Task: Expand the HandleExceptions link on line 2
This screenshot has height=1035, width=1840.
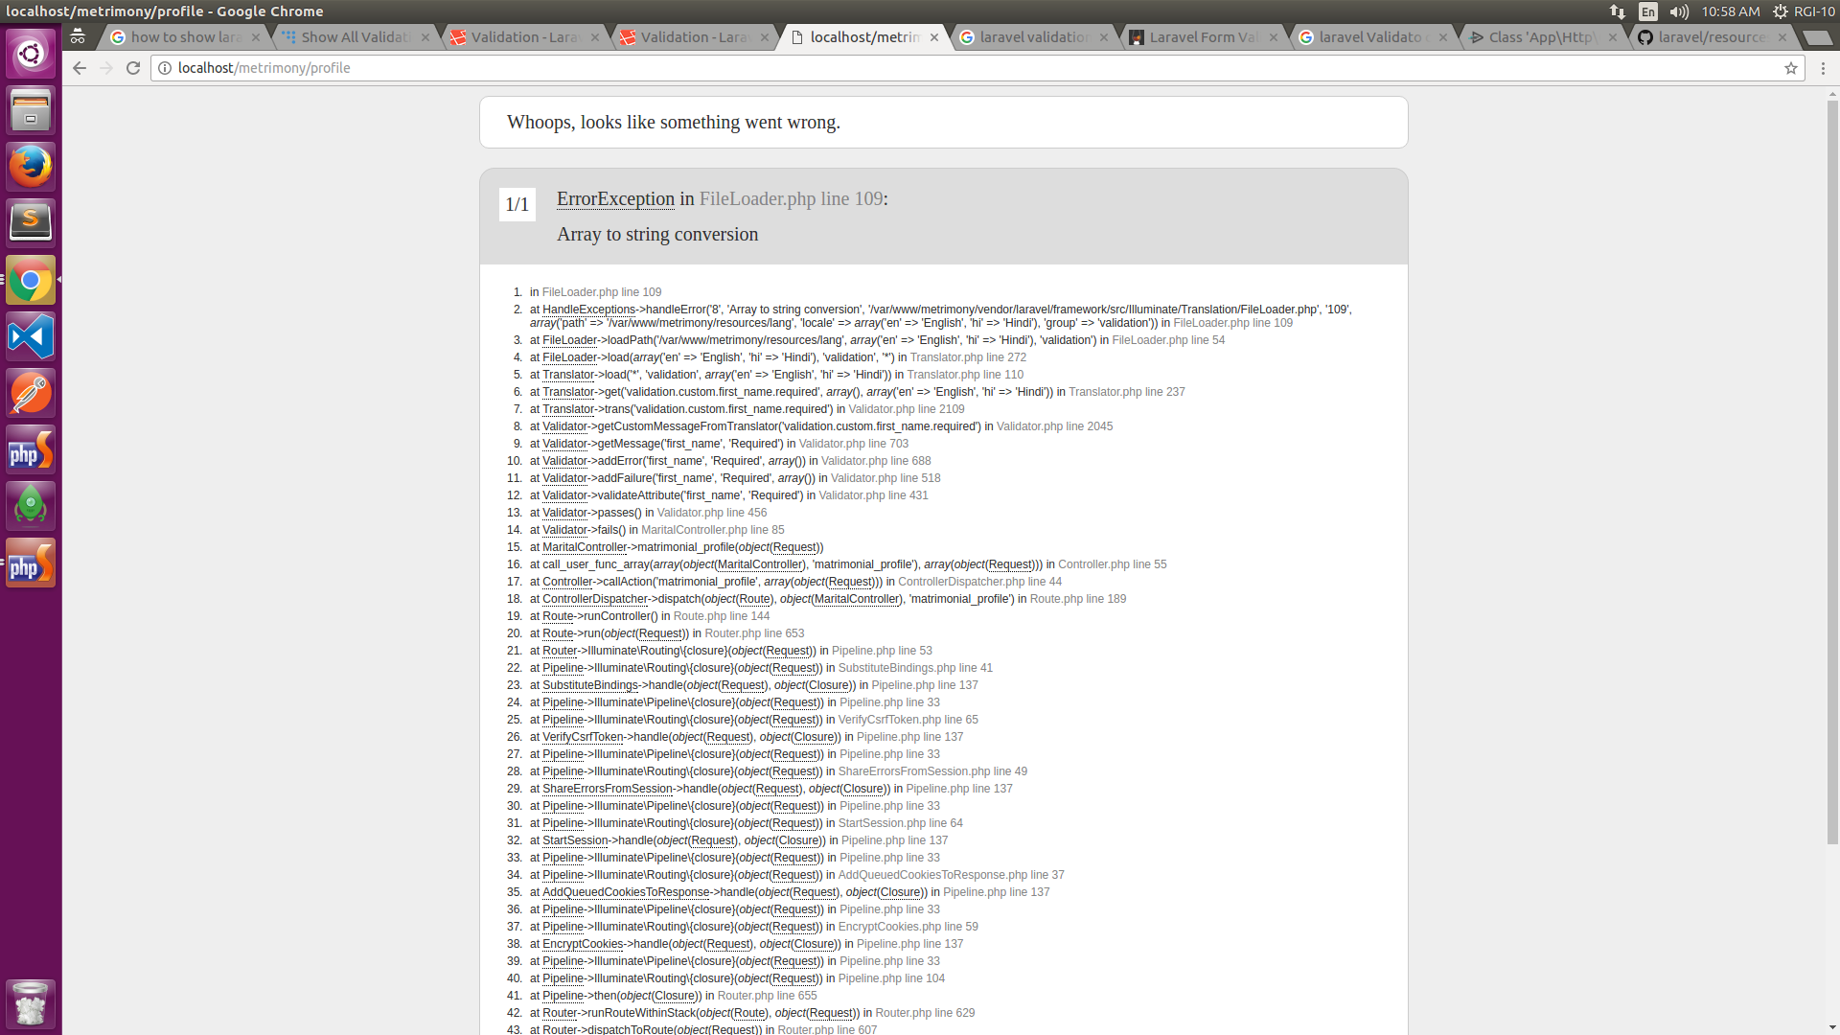Action: 587,310
